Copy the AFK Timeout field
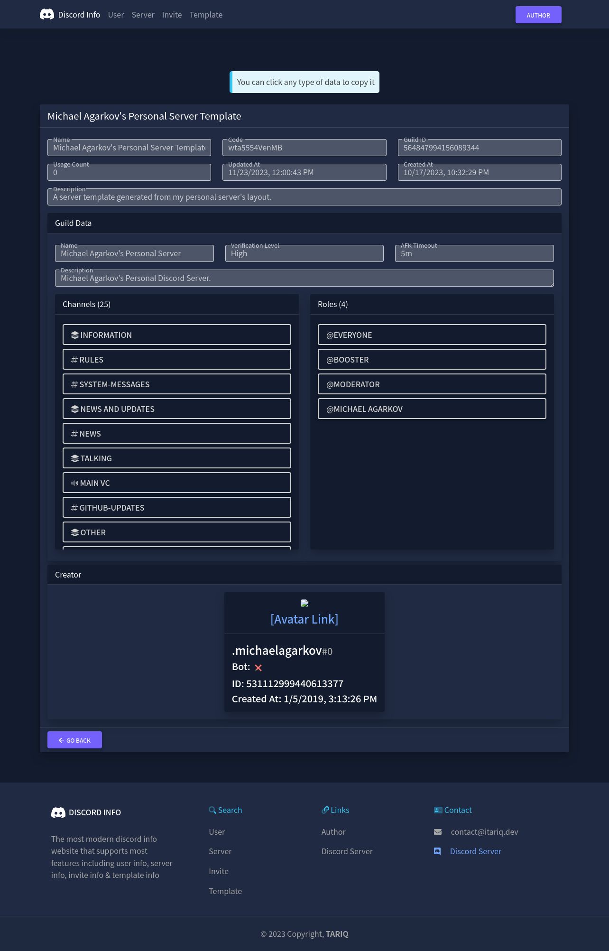Image resolution: width=609 pixels, height=951 pixels. point(474,253)
